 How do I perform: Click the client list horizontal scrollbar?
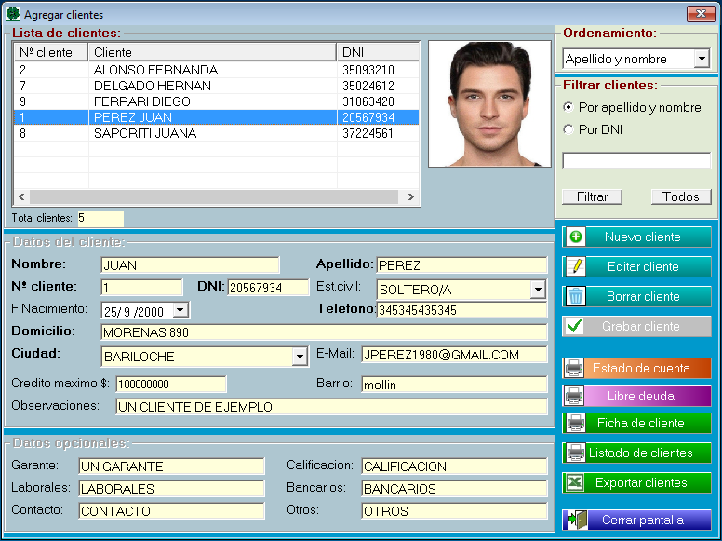tap(216, 196)
